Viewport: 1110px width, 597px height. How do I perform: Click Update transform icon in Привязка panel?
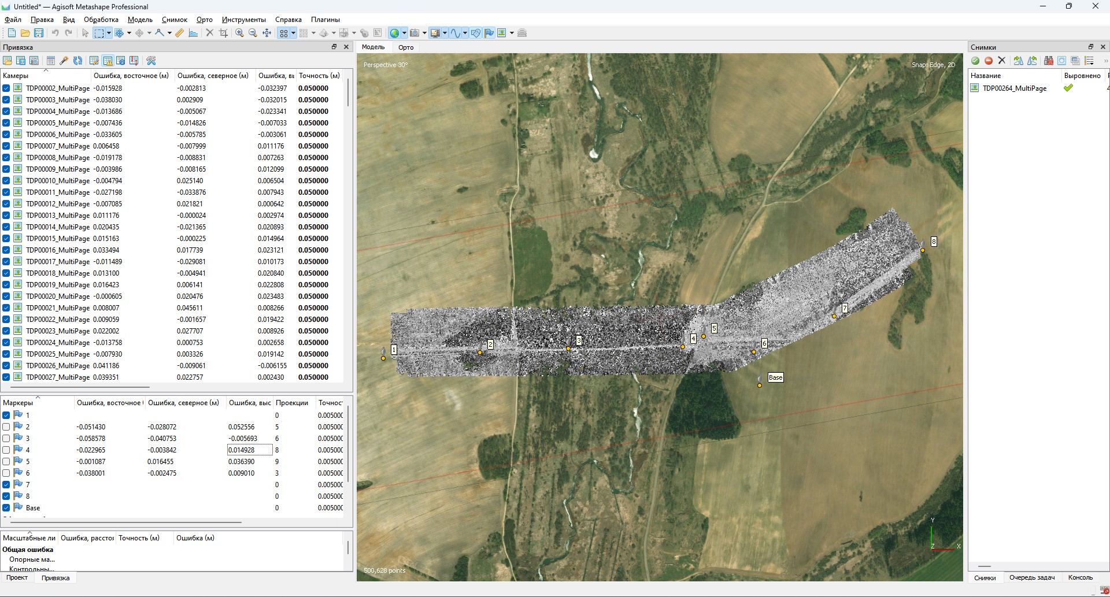tap(78, 61)
